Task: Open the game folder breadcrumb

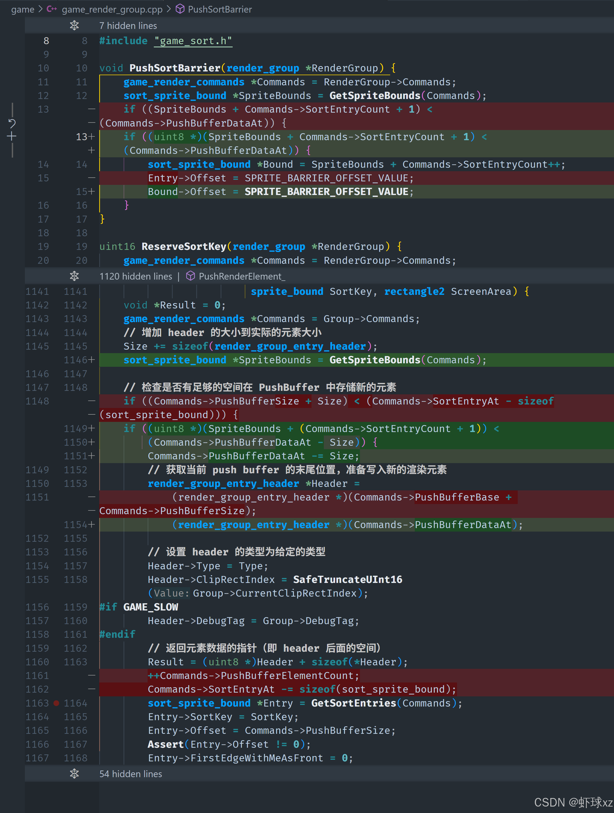Action: [22, 9]
